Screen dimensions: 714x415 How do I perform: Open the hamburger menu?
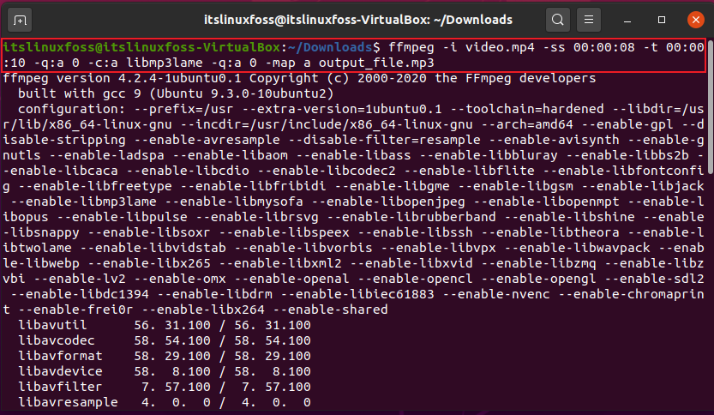(x=589, y=20)
